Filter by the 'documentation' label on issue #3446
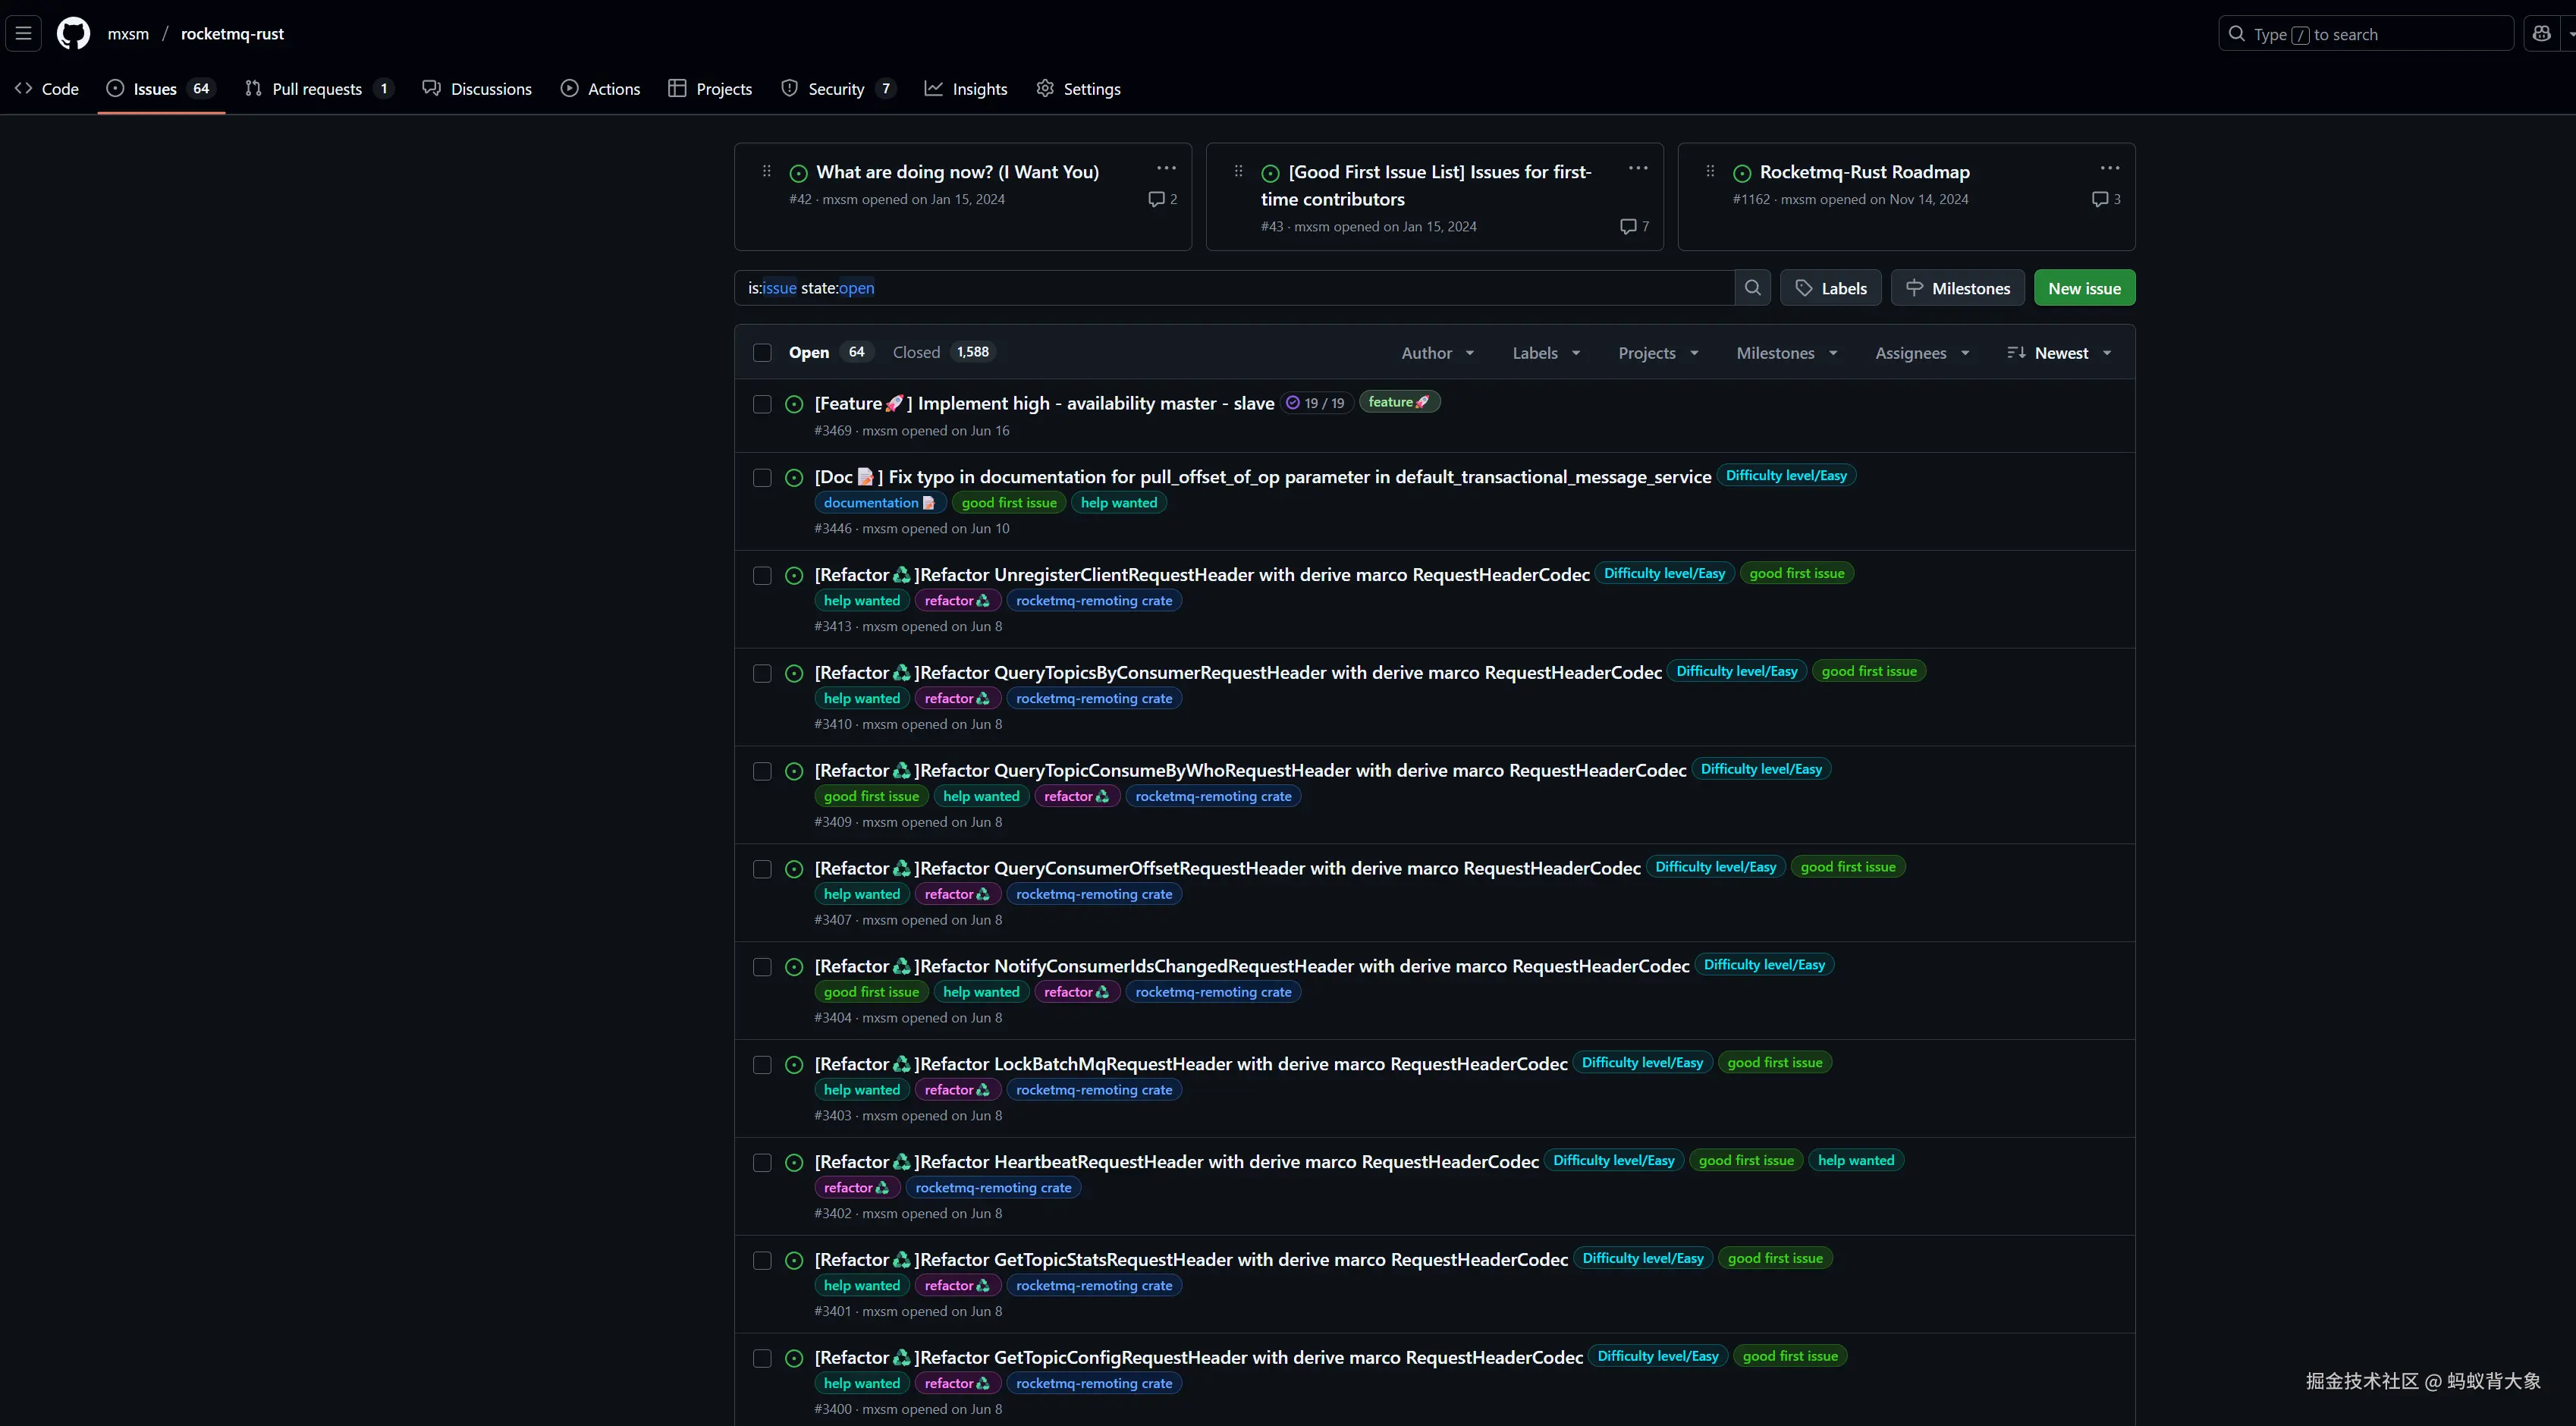 [x=879, y=503]
